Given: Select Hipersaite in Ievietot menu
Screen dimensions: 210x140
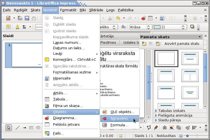Looking at the screenshot, I should click(x=71, y=78).
